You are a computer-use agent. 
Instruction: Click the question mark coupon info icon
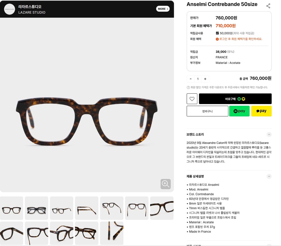tap(188, 87)
